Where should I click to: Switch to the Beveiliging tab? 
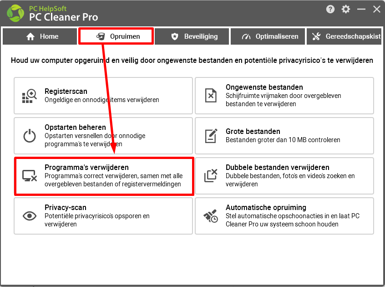(x=192, y=36)
